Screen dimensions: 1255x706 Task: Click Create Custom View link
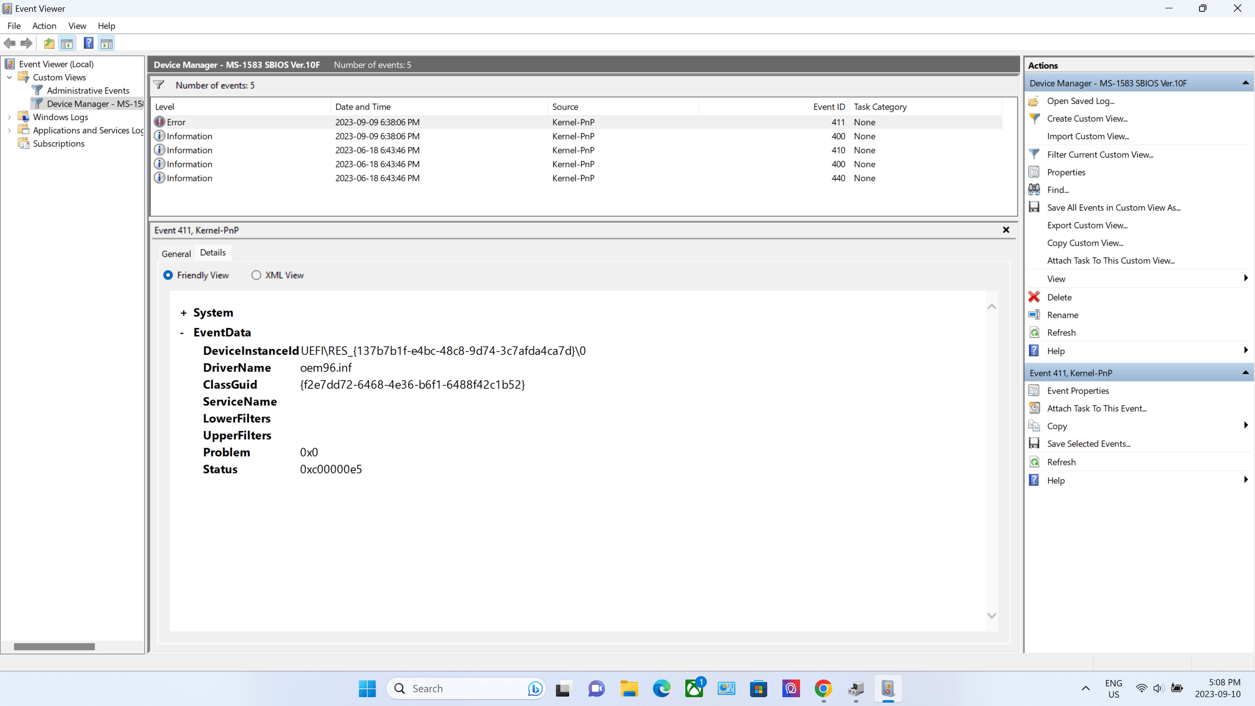[1087, 119]
